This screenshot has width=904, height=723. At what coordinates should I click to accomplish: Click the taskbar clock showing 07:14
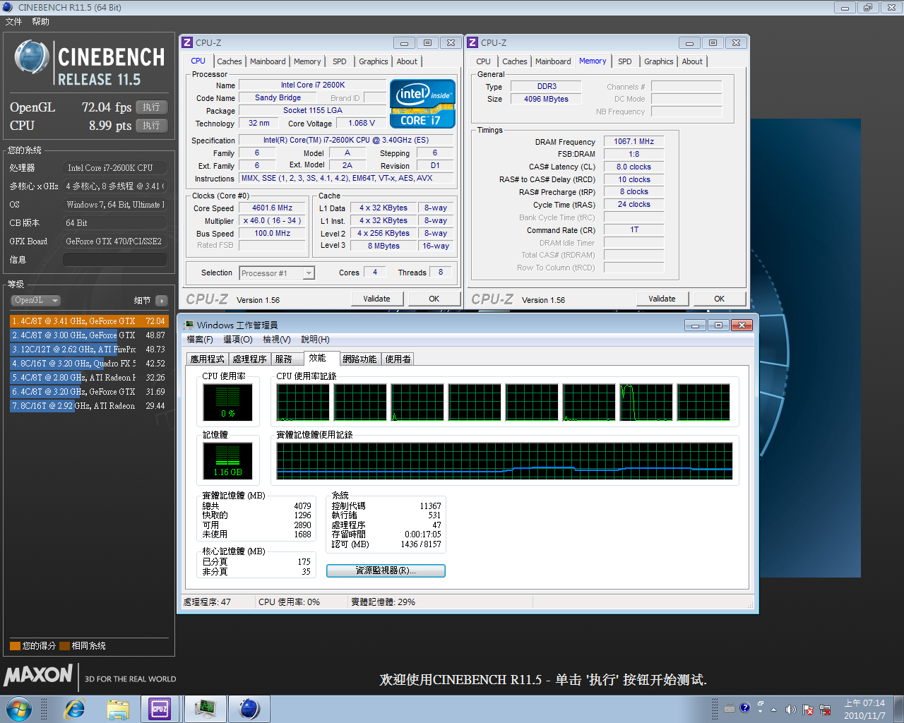[x=864, y=709]
